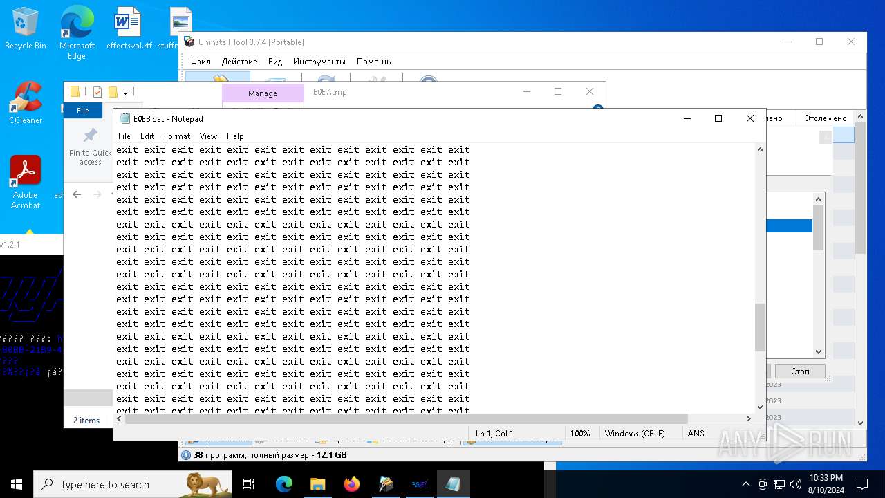
Task: Click the ANSI encoding status entry
Action: click(697, 434)
